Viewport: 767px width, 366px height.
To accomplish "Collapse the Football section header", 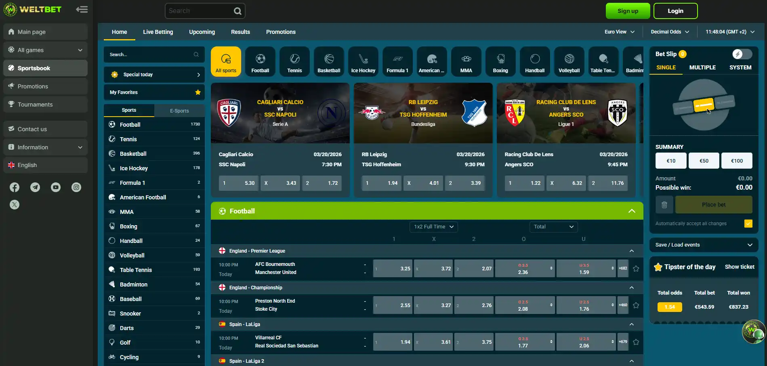I will 632,211.
